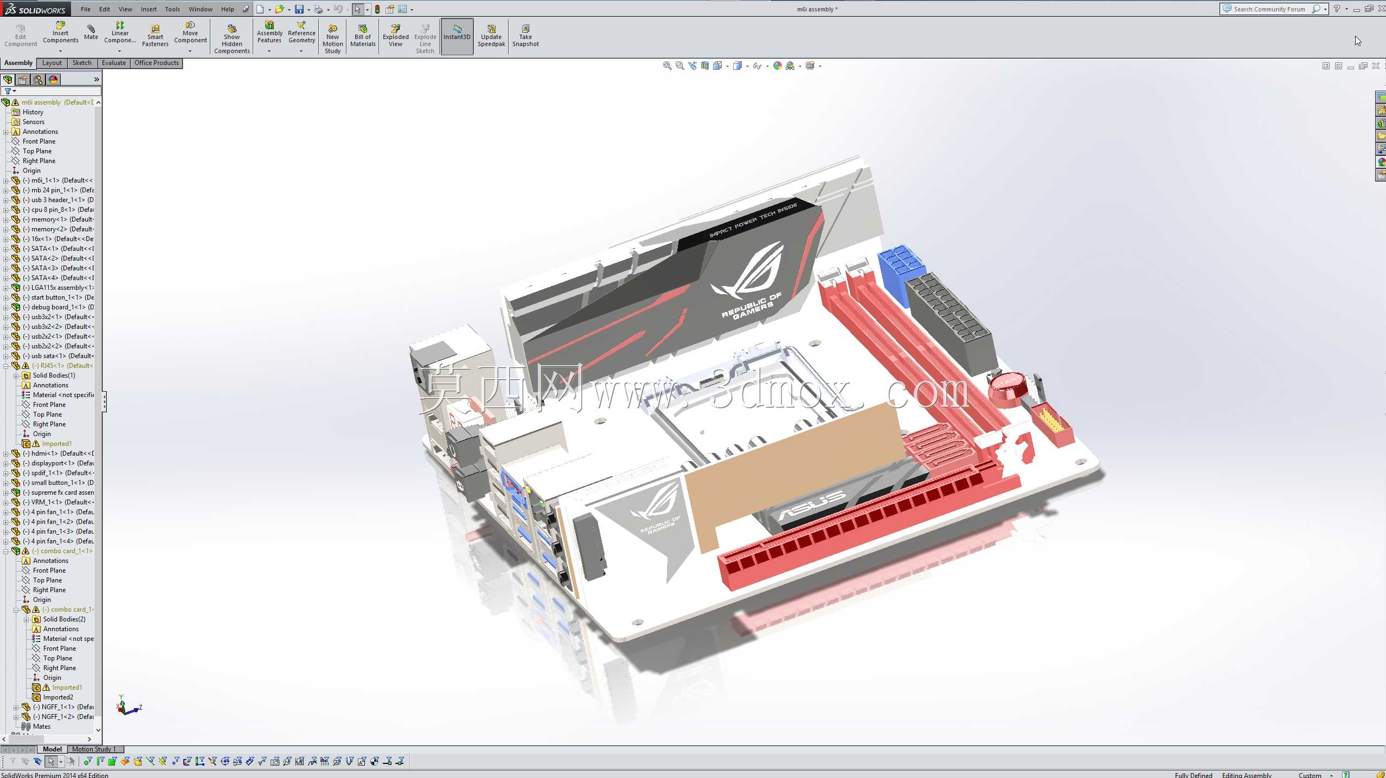Open the Save button dropdown arrow
The width and height of the screenshot is (1386, 778).
(x=309, y=10)
